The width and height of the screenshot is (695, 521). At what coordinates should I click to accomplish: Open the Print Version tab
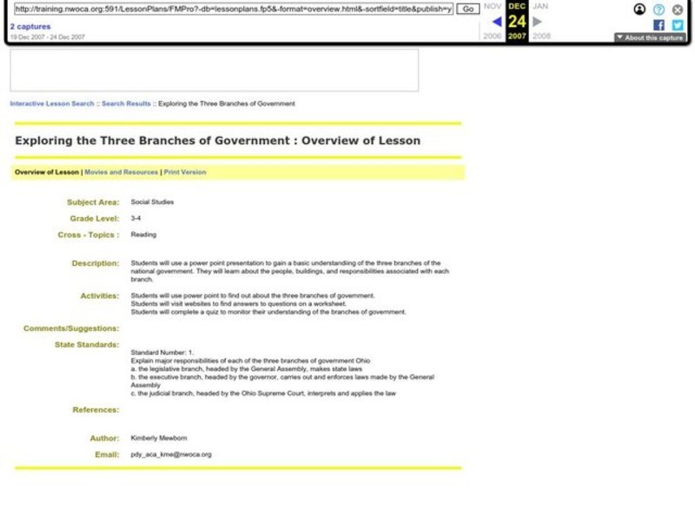click(x=183, y=172)
